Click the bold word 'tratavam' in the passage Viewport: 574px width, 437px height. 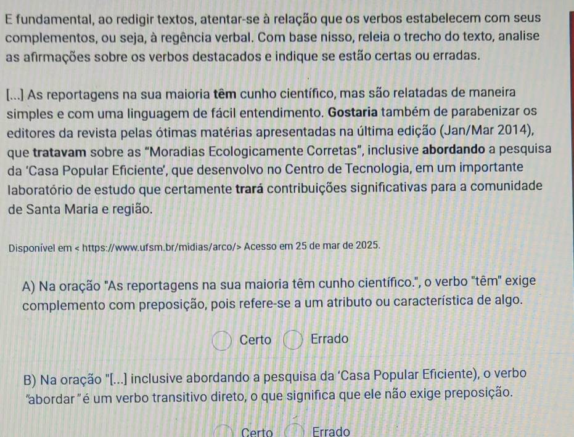pos(60,153)
